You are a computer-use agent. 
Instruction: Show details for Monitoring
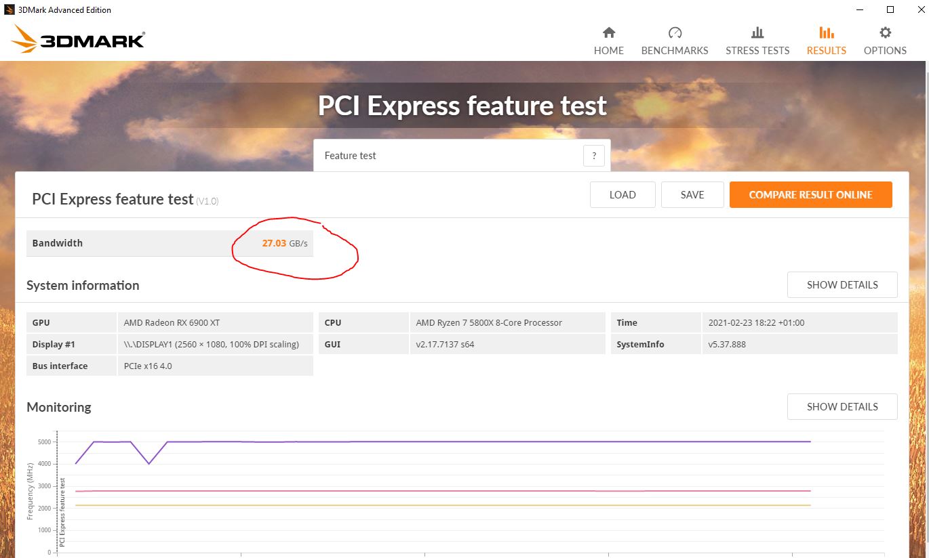(x=842, y=407)
